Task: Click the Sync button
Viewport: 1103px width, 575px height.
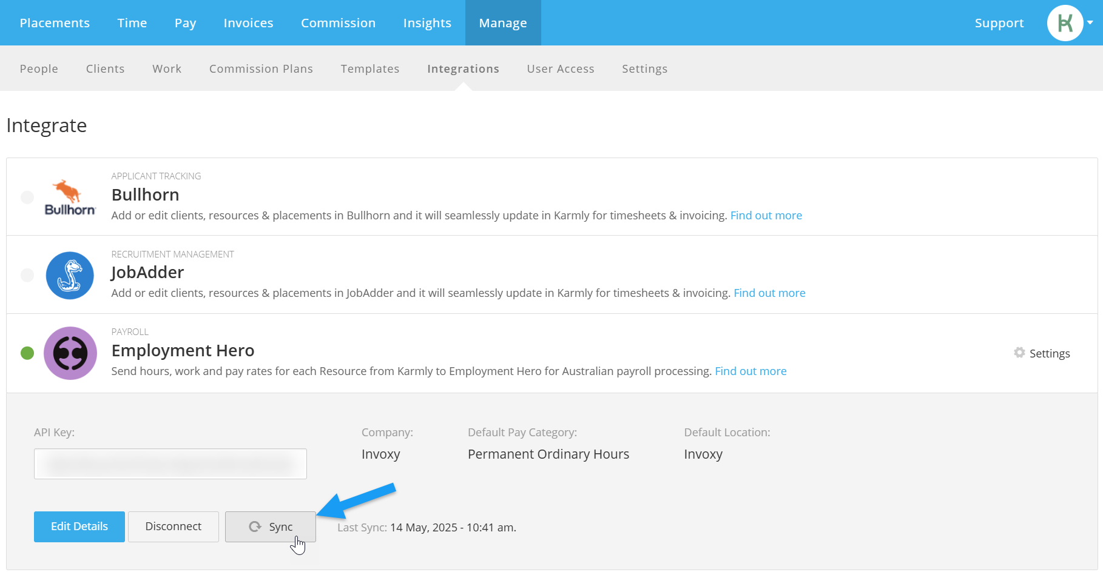Action: point(271,527)
